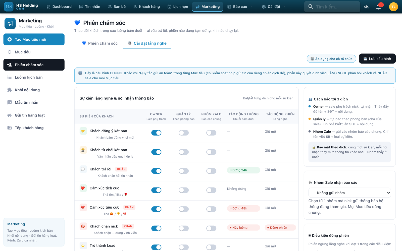Open Không dừng action for Cảm xúc tích cực
This screenshot has height=251, width=402.
[x=237, y=189]
